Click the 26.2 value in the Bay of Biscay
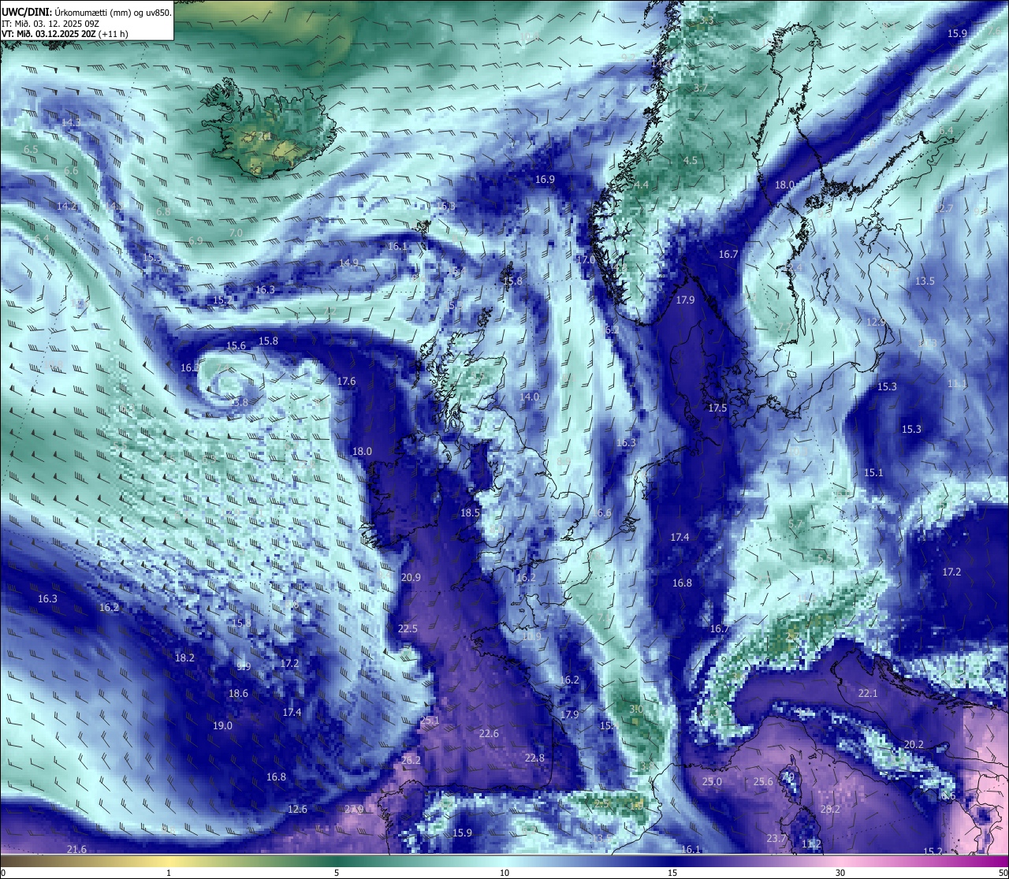This screenshot has height=879, width=1009. [411, 760]
